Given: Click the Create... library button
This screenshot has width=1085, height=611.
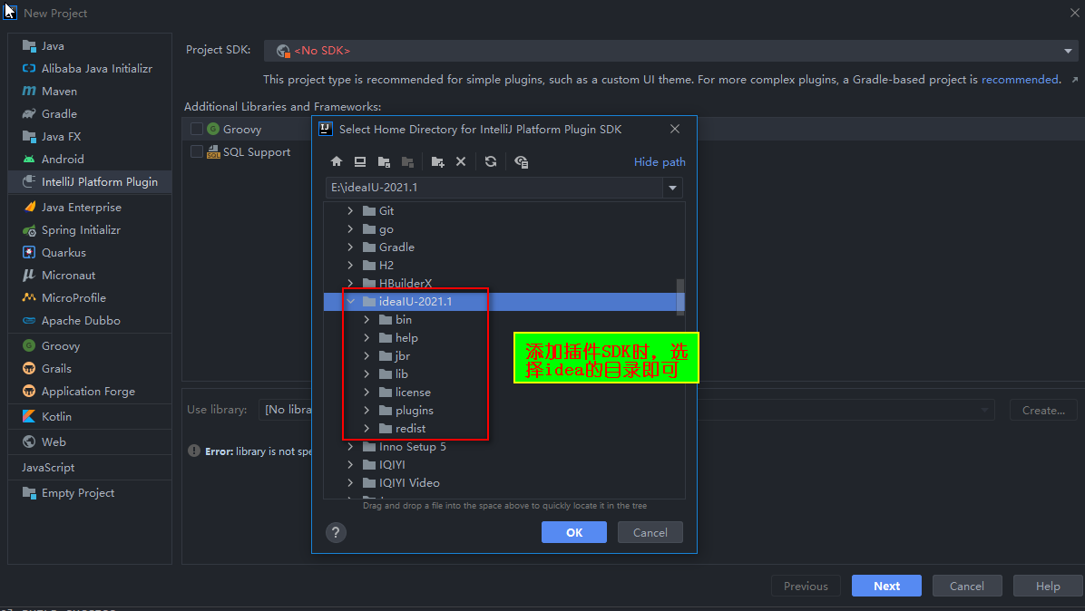Looking at the screenshot, I should [1043, 411].
